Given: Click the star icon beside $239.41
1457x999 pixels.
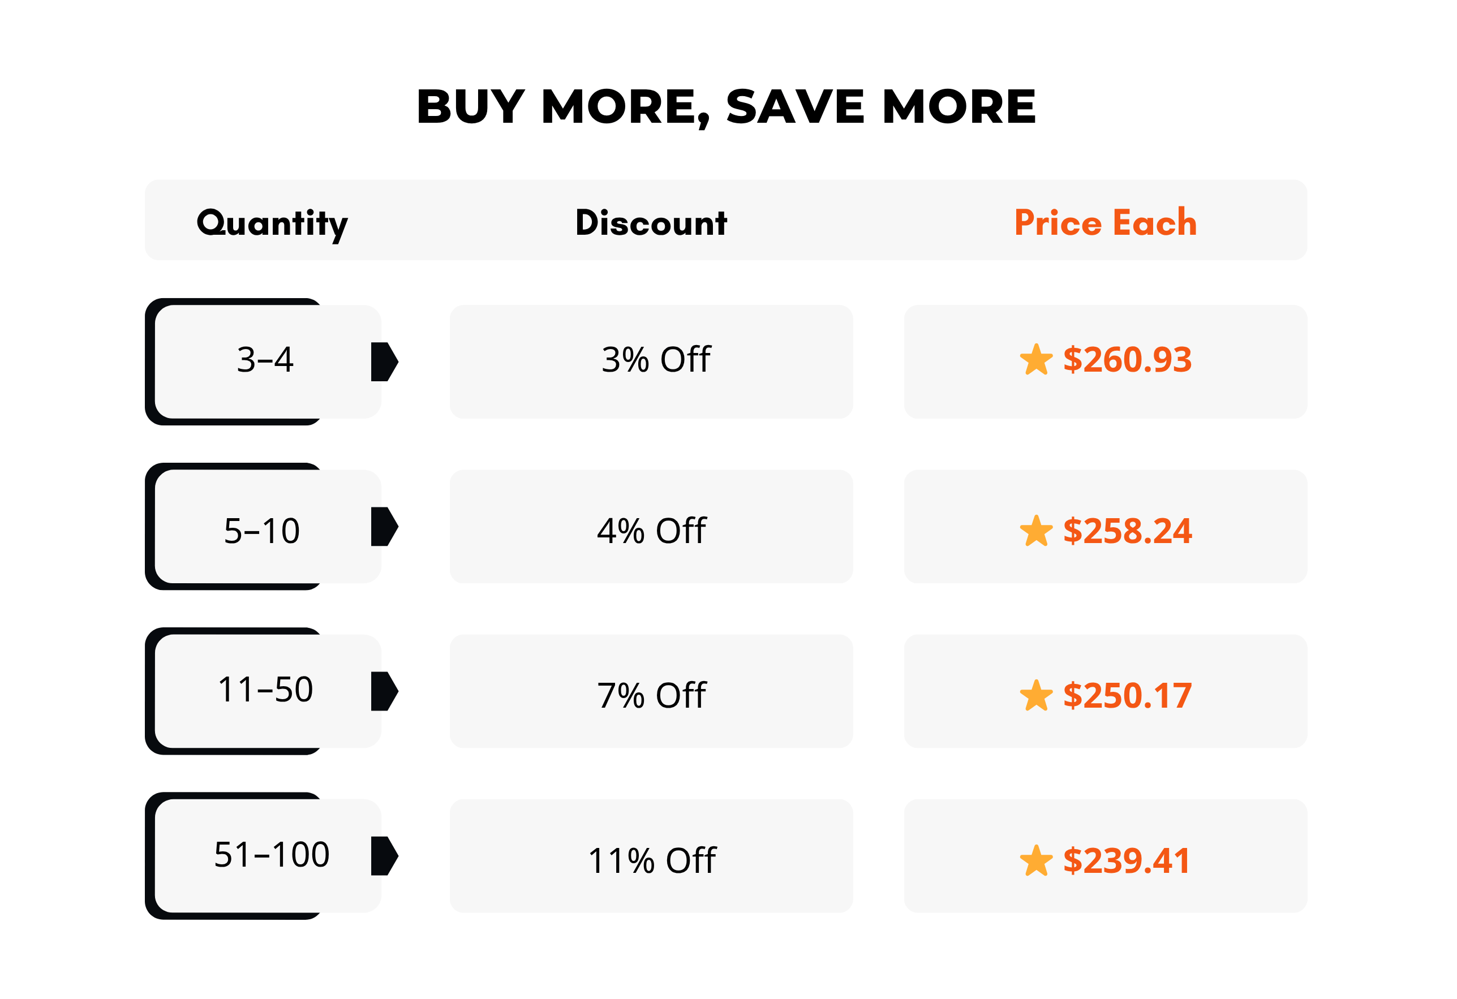Looking at the screenshot, I should click(x=1035, y=860).
